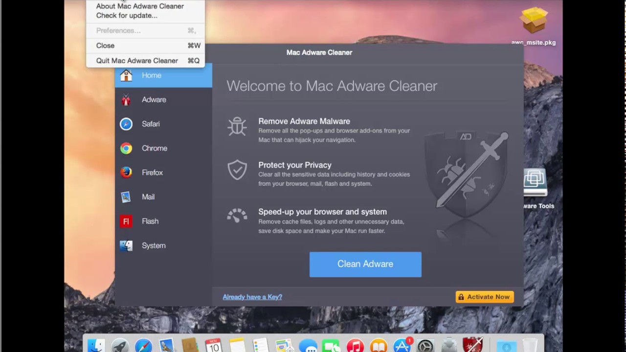Open the Mail eagle stamp dock icon
The image size is (626, 352).
[x=167, y=346]
